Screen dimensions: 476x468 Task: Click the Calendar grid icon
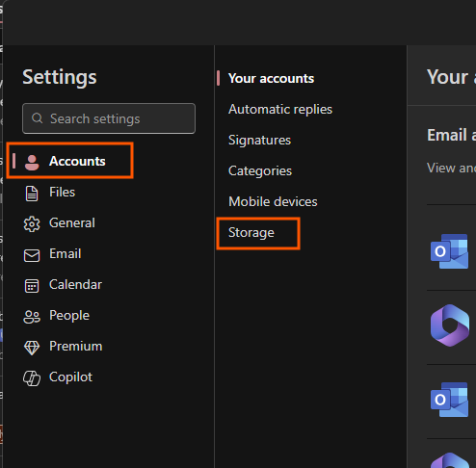coord(32,286)
